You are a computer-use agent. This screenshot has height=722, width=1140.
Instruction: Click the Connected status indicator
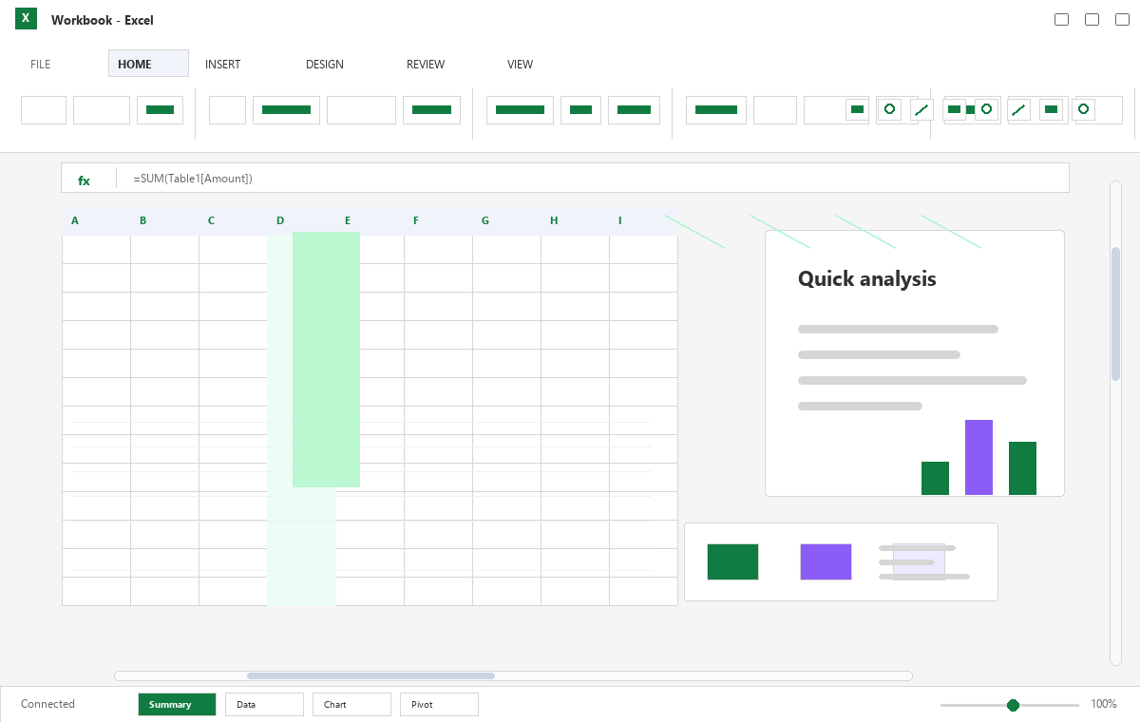coord(47,704)
